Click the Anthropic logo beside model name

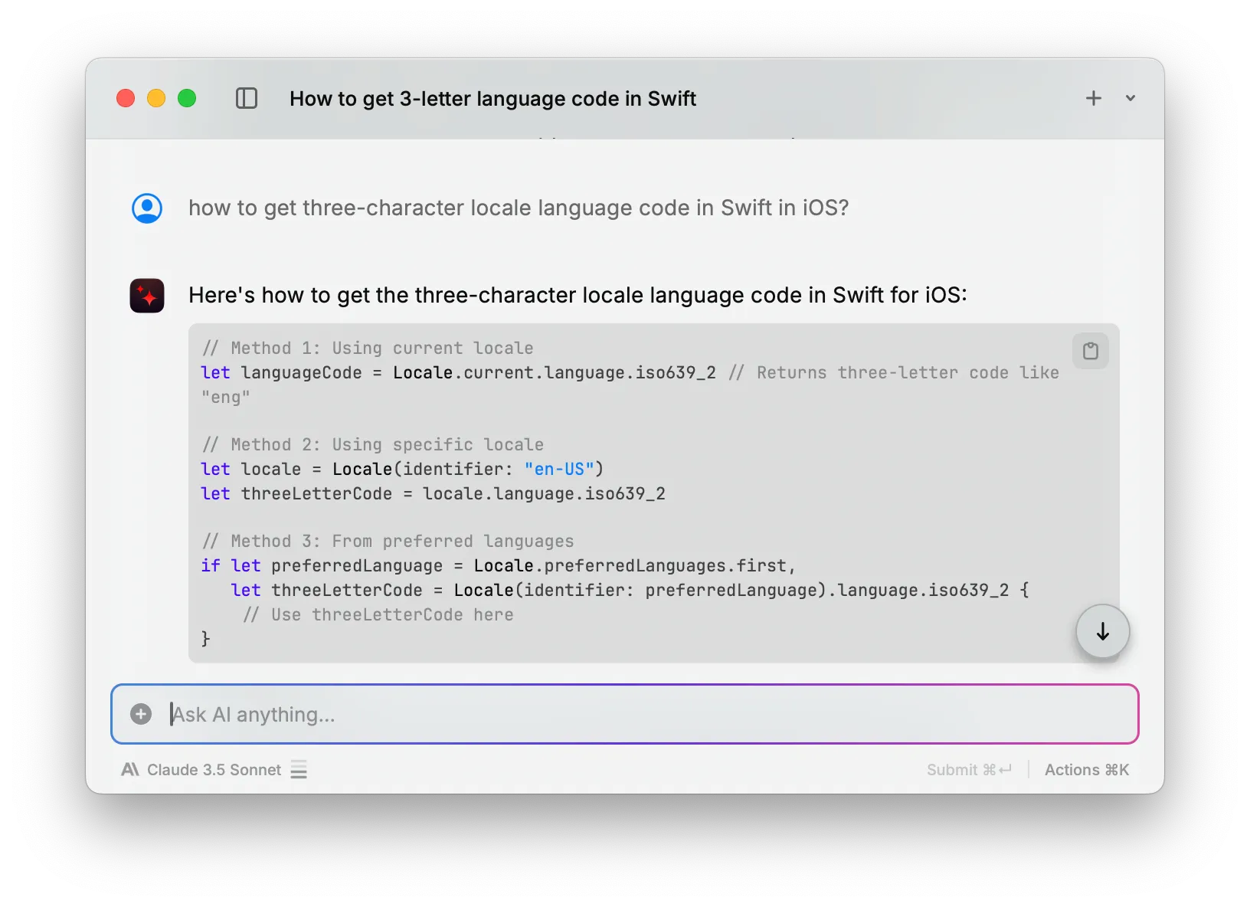[x=130, y=770]
